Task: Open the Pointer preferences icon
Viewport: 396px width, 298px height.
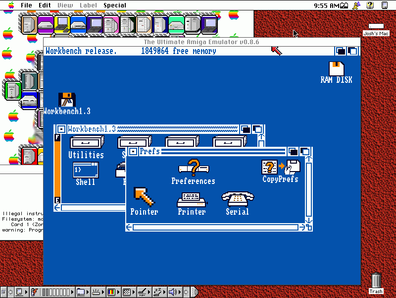Action: tap(144, 197)
